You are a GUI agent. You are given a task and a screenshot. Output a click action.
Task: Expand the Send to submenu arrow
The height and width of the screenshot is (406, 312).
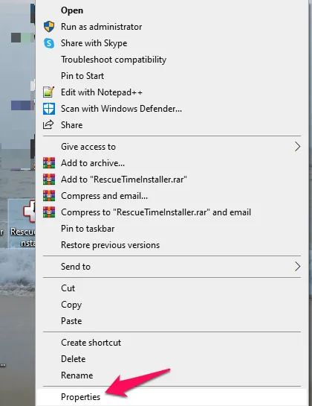(298, 267)
